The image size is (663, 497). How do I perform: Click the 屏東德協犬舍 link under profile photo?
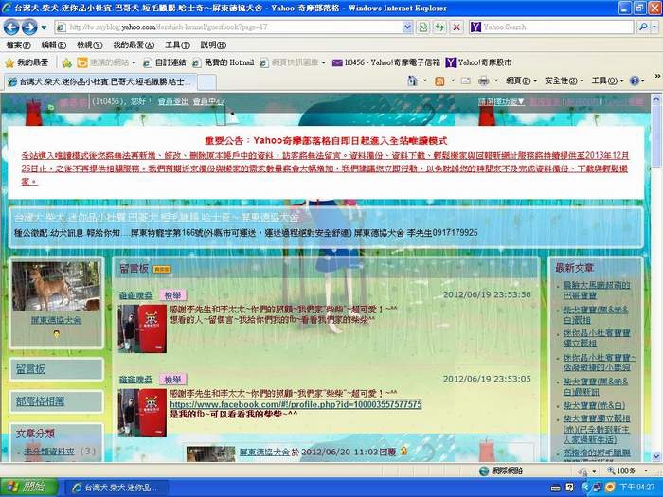coord(56,320)
